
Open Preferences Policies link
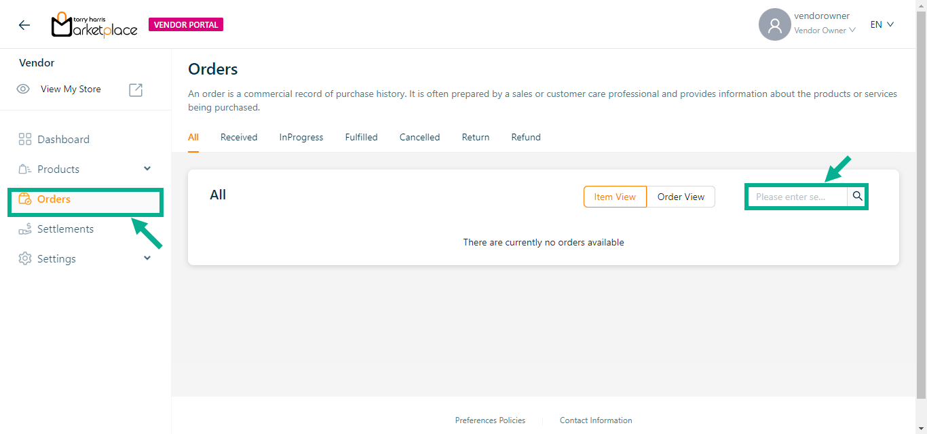point(490,420)
